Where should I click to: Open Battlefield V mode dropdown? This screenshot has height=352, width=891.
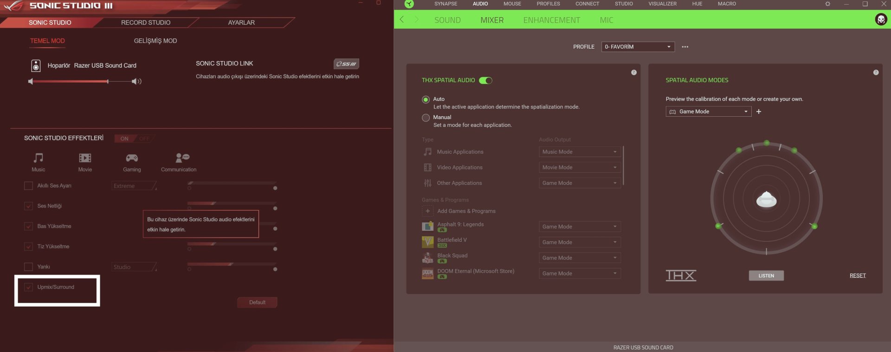coord(580,243)
